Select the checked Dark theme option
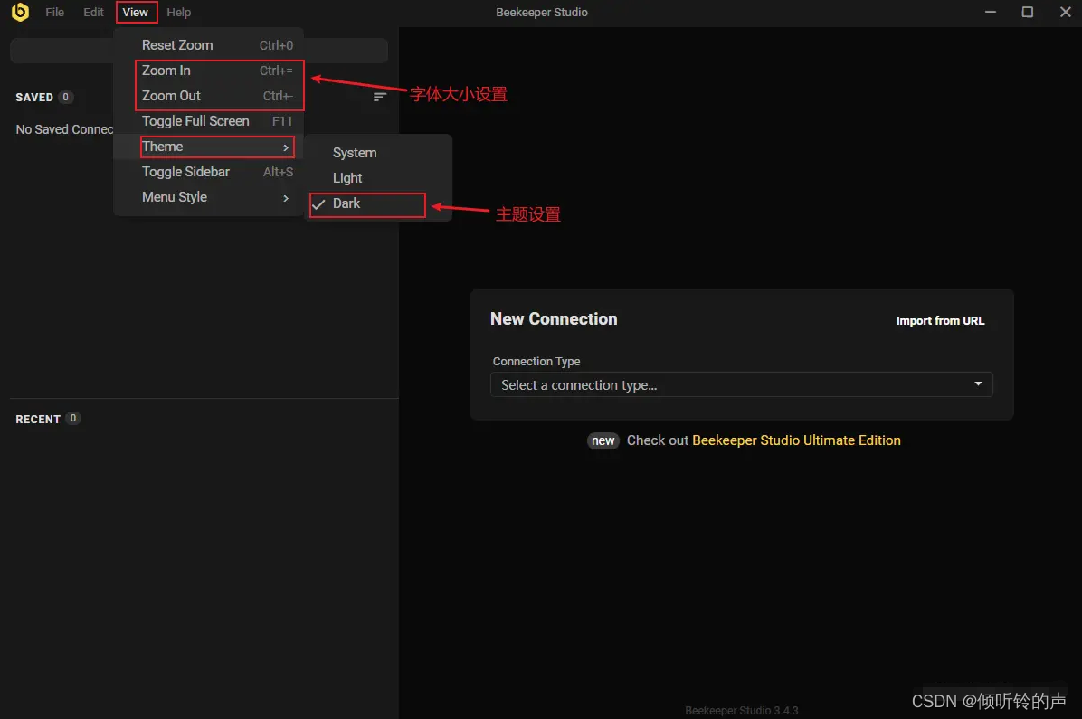 pyautogui.click(x=378, y=203)
